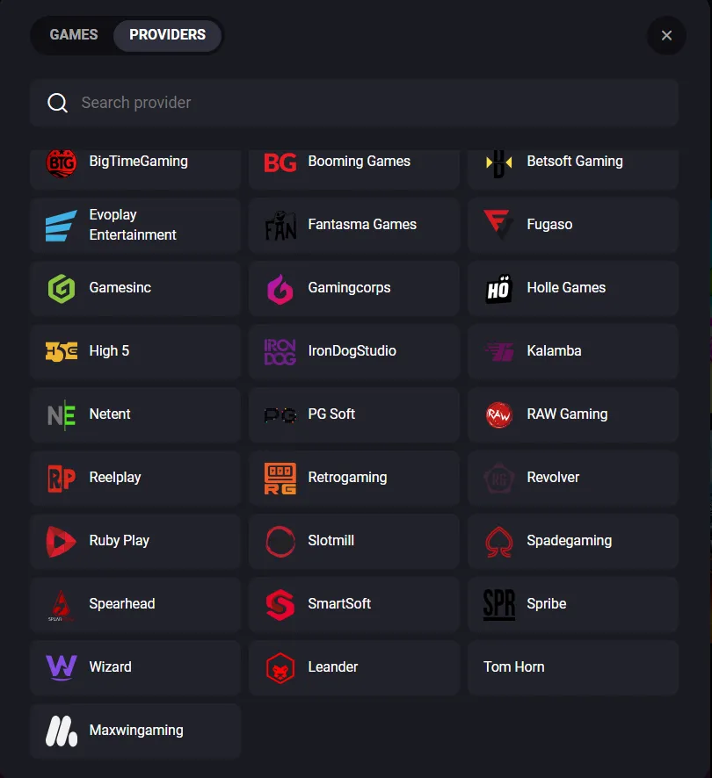Image resolution: width=712 pixels, height=778 pixels.
Task: Click the Spadegaming spade icon
Action: (x=498, y=542)
